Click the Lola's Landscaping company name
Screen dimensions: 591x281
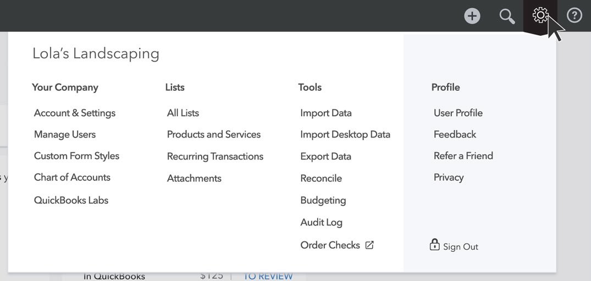96,53
